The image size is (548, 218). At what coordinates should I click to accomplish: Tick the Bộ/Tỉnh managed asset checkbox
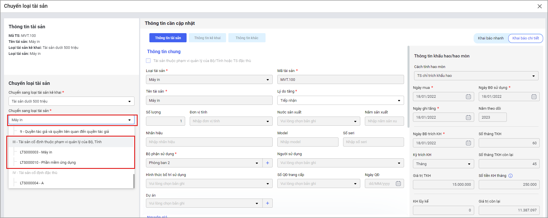pos(148,61)
